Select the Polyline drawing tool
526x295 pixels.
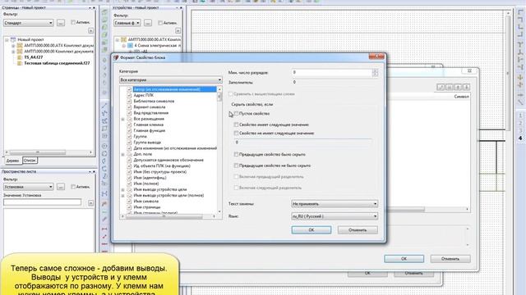pos(104,113)
